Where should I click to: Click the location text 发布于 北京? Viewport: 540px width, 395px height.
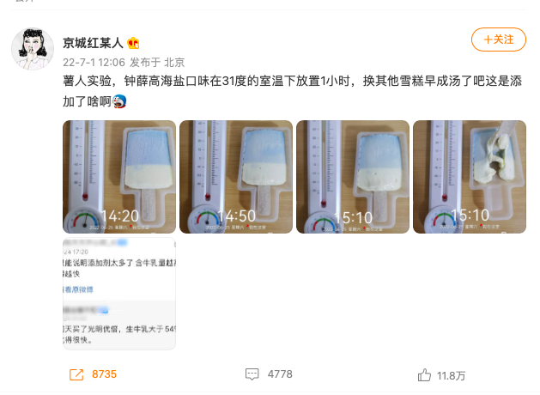[157, 63]
